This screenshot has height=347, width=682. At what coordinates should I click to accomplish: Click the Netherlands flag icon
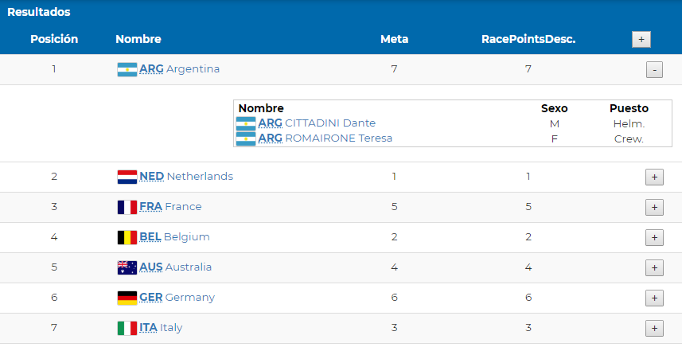coord(127,177)
